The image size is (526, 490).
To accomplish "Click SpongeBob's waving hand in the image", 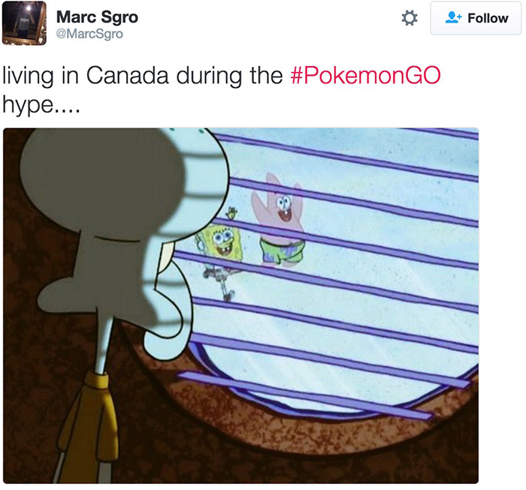I will click(x=231, y=213).
